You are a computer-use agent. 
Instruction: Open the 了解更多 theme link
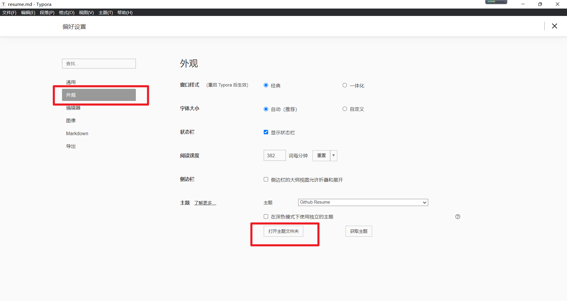click(x=205, y=203)
